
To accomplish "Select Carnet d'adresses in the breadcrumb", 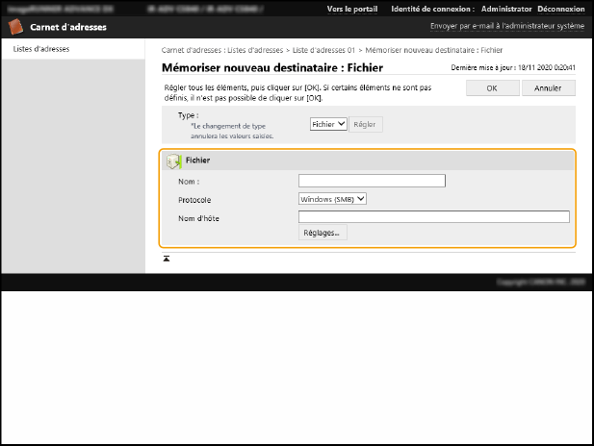I will click(185, 49).
